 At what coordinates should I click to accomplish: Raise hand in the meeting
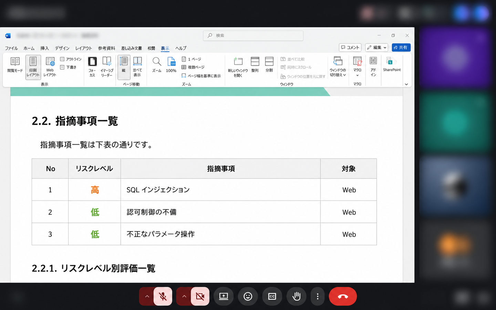coord(296,296)
